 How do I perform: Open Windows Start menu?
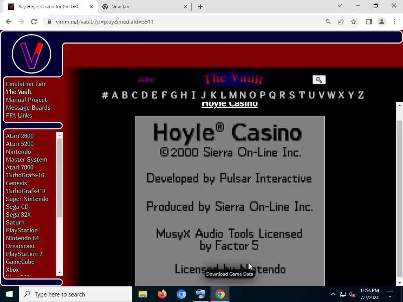(9, 294)
